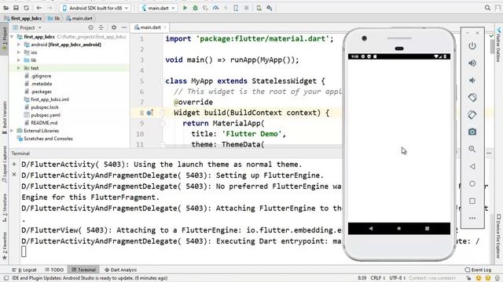503x282 pixels.
Task: Open emulator extended controls three dots
Action: (x=472, y=218)
